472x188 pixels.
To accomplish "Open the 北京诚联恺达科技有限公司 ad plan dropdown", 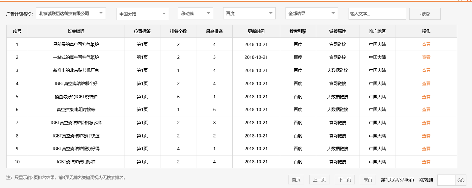I will click(x=71, y=13).
